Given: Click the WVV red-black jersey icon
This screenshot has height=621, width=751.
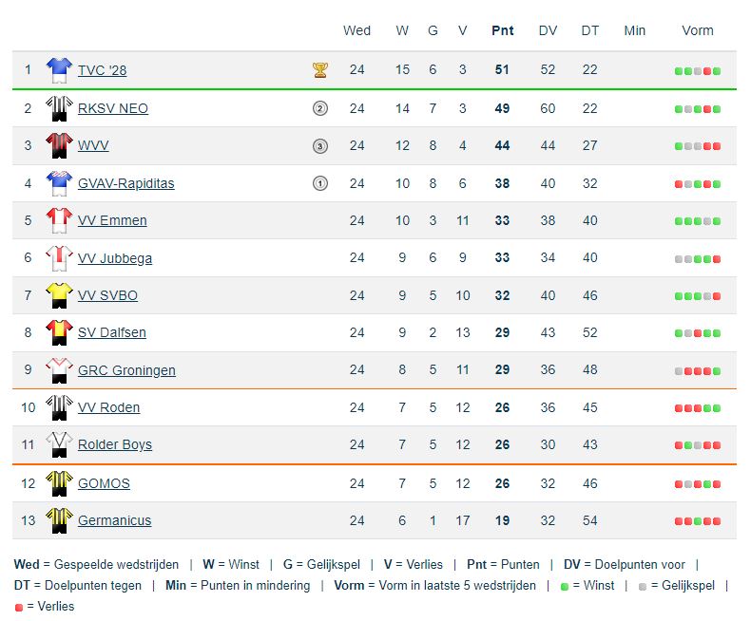Looking at the screenshot, I should point(59,145).
